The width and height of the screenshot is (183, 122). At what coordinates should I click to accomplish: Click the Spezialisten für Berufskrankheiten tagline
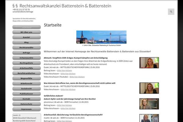(x=24, y=20)
